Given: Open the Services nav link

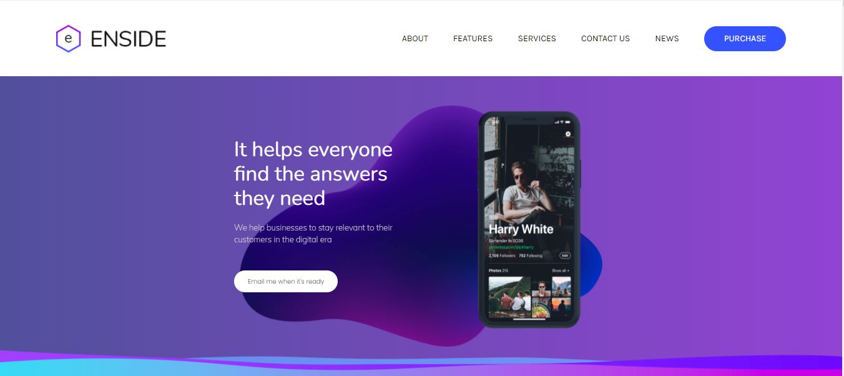Looking at the screenshot, I should pyautogui.click(x=537, y=39).
